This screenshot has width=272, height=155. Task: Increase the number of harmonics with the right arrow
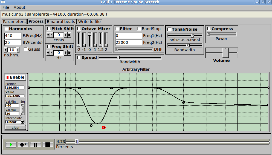(x=18, y=50)
